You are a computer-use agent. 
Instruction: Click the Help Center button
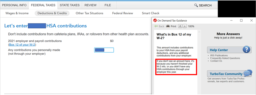[229, 50]
